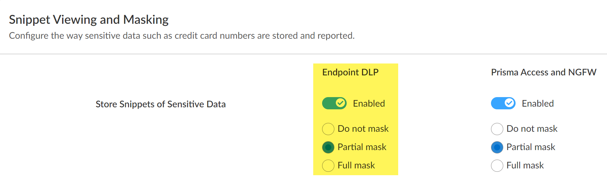
Task: Select Endpoint DLP 'Do not mask' radio button
Action: [x=328, y=129]
